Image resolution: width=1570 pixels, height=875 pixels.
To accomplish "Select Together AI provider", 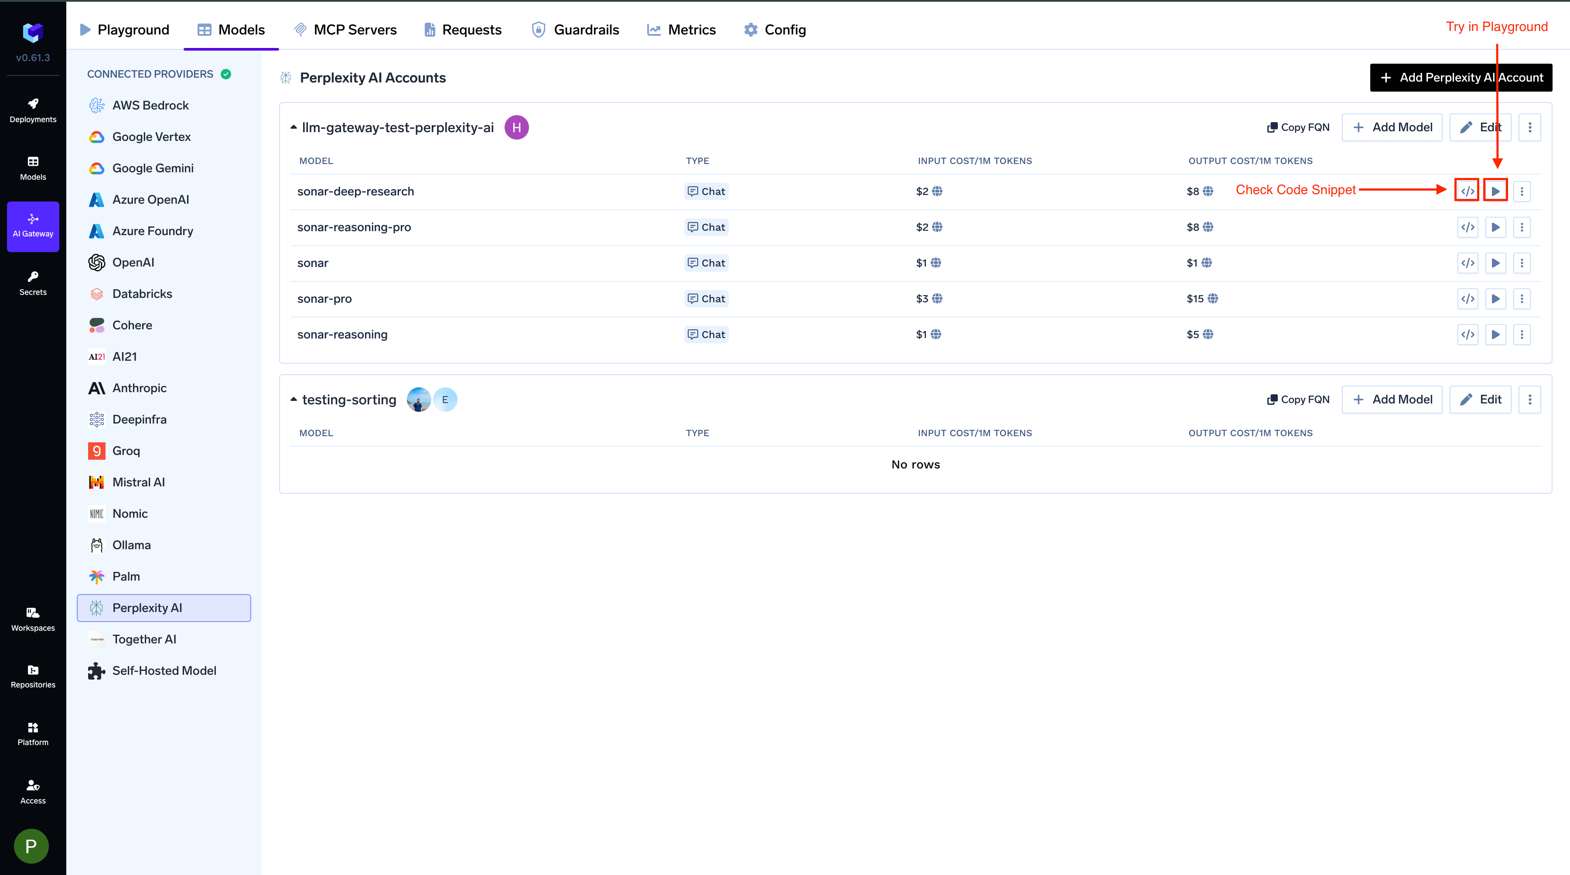I will click(164, 639).
